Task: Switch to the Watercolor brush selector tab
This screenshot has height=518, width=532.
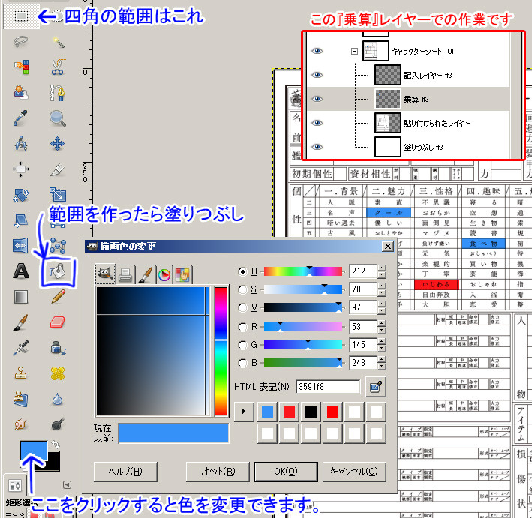Action: click(145, 274)
